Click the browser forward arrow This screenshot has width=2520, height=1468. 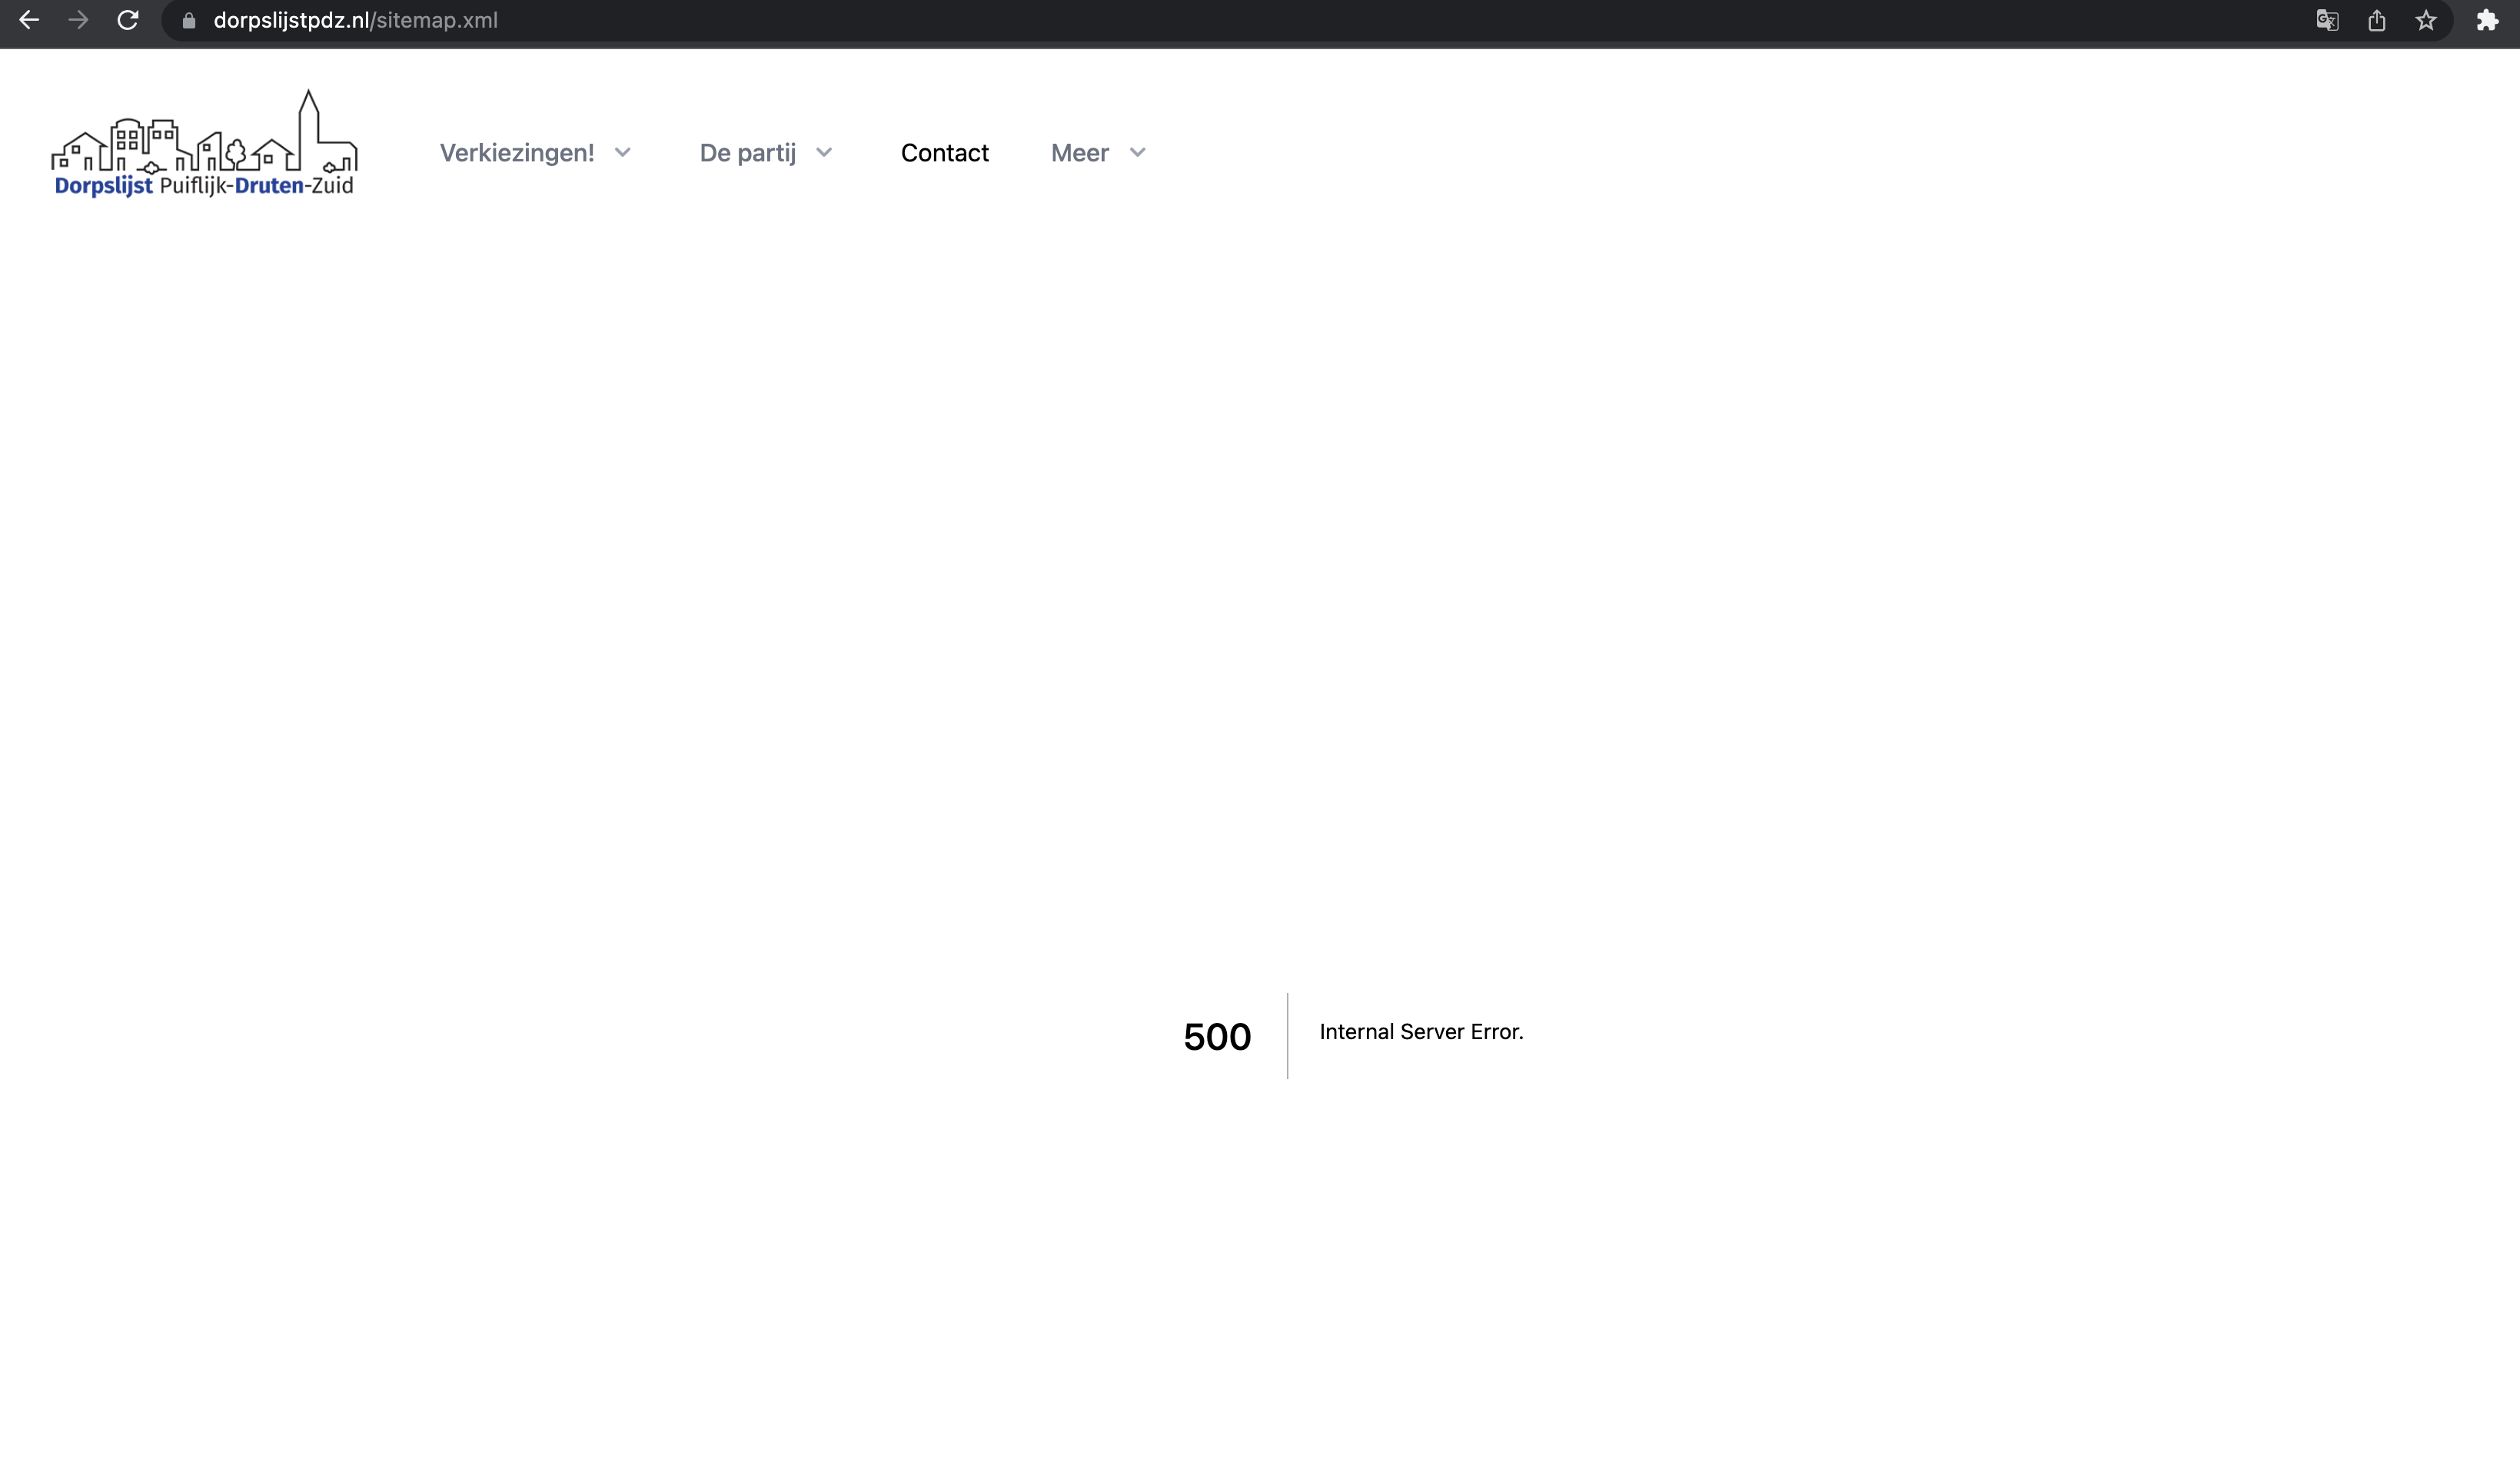point(78,19)
